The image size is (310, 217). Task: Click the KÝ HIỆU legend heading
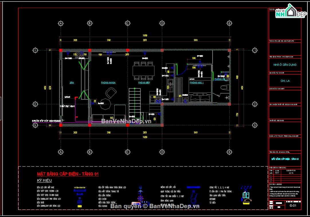pos(44,181)
